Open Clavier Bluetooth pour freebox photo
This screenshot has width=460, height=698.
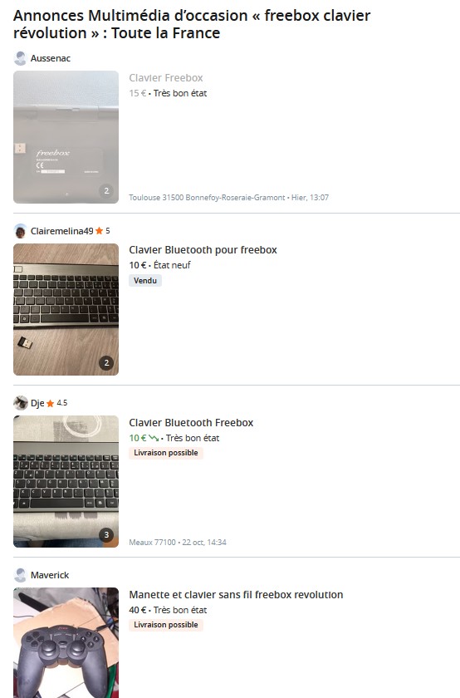coord(66,309)
